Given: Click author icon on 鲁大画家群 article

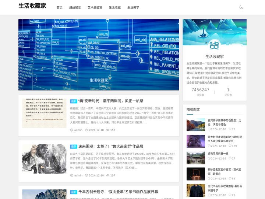Looking at the screenshot, I should (x=72, y=175).
